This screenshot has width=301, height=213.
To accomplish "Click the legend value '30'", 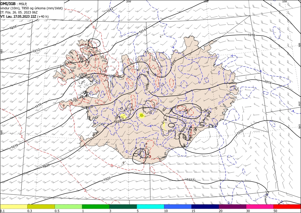I will coord(248,211).
